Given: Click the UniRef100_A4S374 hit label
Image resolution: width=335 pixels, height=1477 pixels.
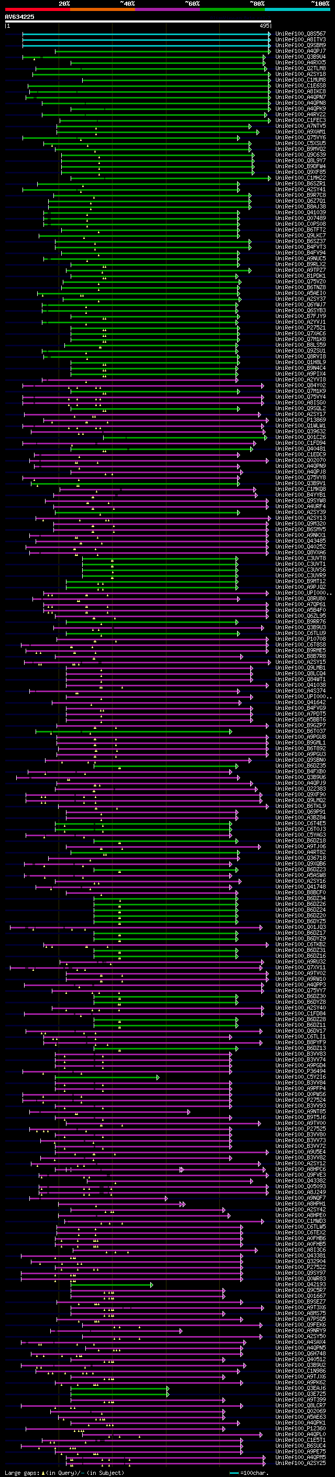Looking at the screenshot, I should tap(300, 691).
